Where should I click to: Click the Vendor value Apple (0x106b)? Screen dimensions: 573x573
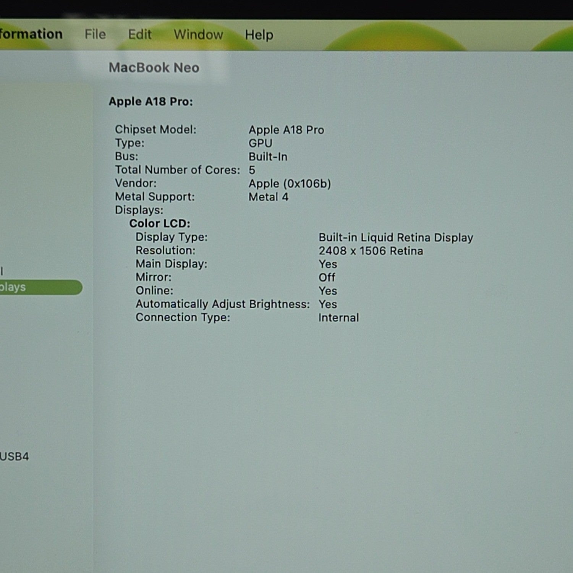290,184
